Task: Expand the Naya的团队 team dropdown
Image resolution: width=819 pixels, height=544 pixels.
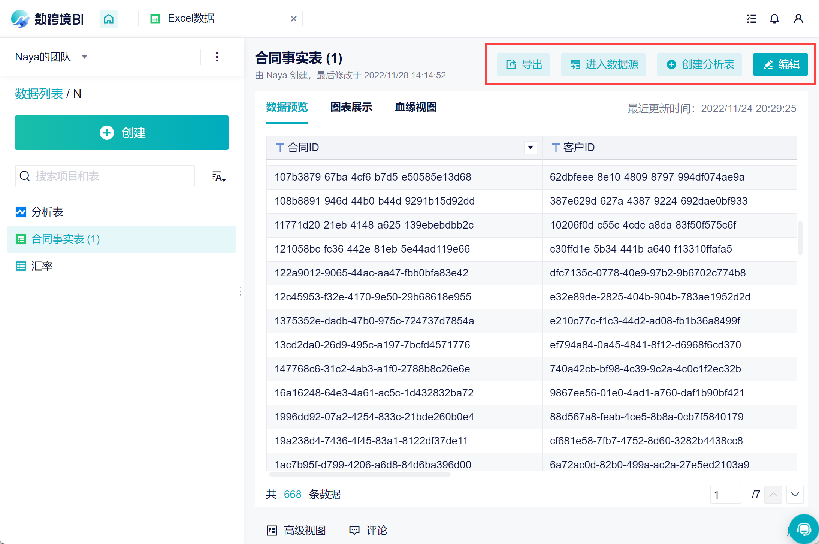Action: click(85, 57)
